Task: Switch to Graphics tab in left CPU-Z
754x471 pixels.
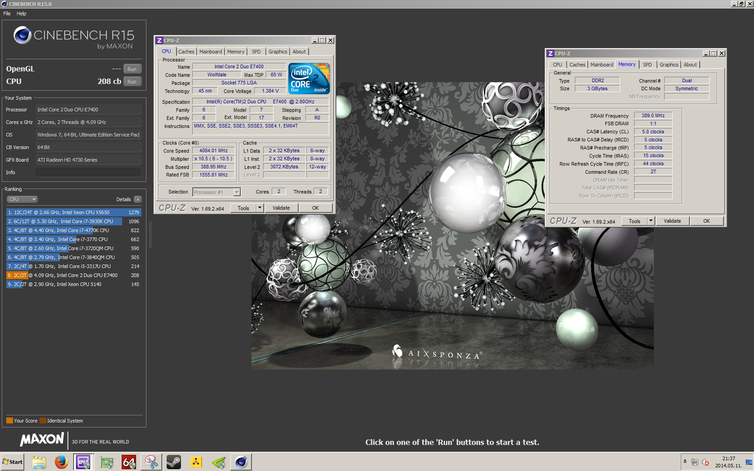Action: click(x=278, y=52)
